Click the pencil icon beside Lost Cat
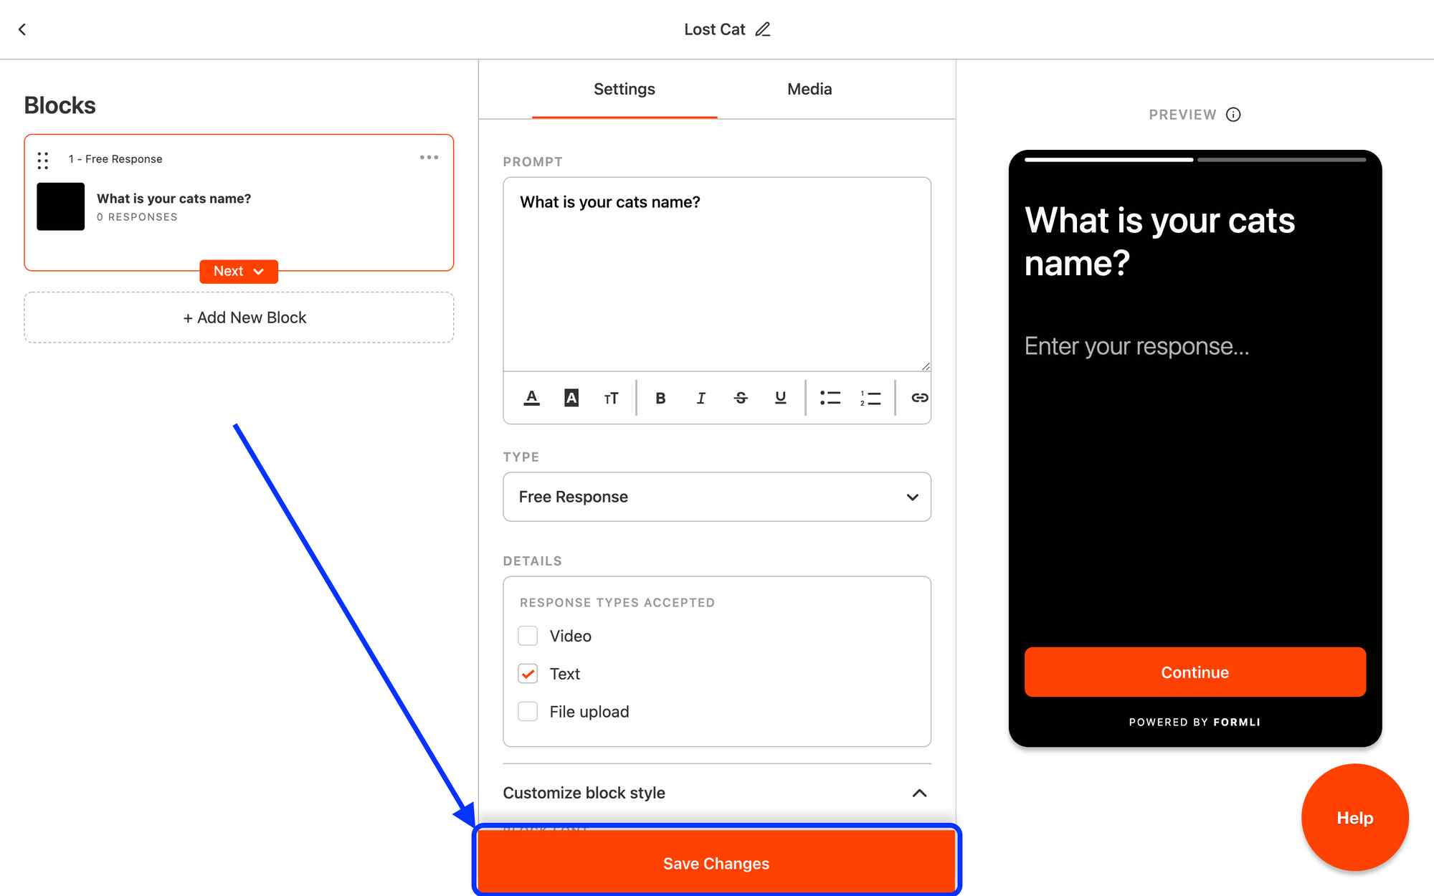The width and height of the screenshot is (1434, 896). click(x=763, y=29)
